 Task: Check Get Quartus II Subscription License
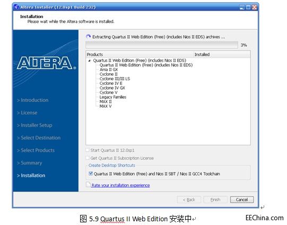(x=88, y=158)
